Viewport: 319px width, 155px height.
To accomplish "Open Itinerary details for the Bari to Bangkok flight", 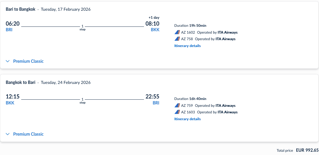I will coord(187,46).
